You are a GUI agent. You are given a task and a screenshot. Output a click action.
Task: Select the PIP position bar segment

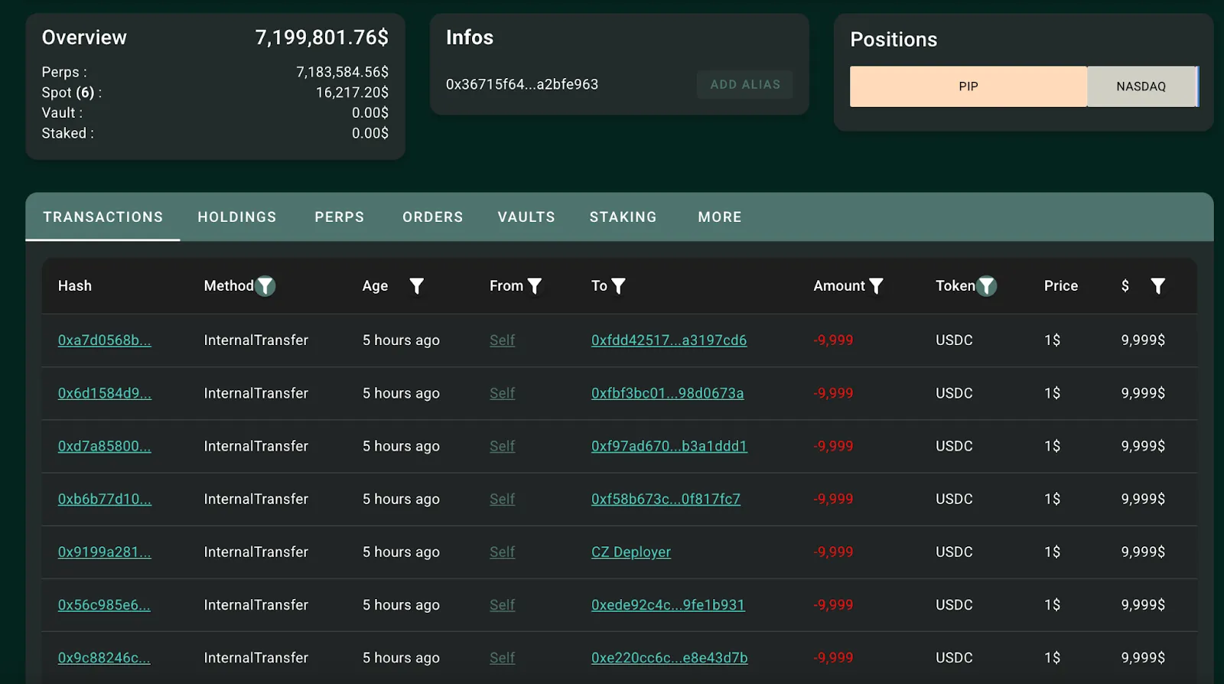point(968,86)
